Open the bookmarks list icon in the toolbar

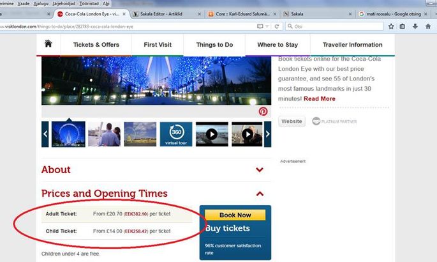[402, 26]
